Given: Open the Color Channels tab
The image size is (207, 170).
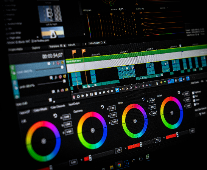Looking at the screenshot, I should 58,107.
